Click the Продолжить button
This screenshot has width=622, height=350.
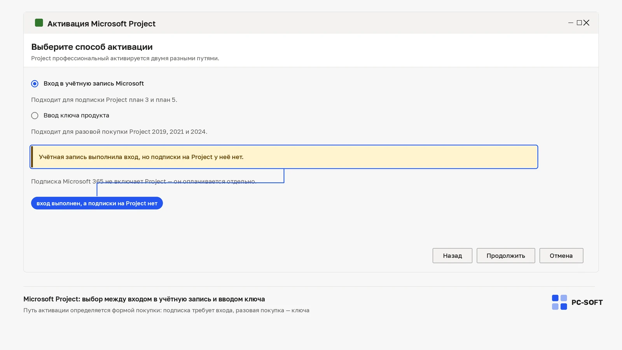point(506,255)
